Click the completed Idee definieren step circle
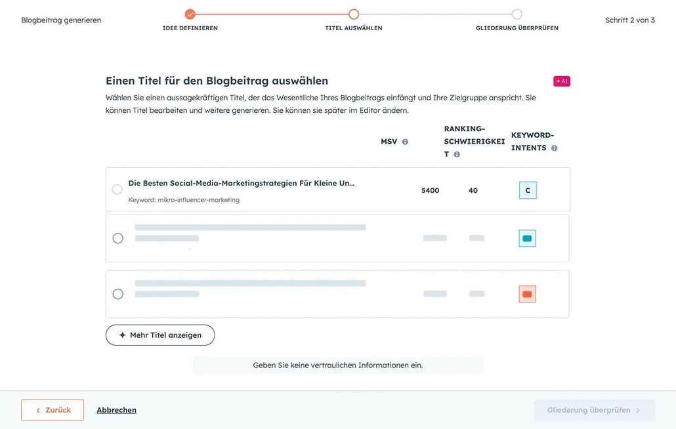Viewport: 676px width, 429px height. [x=190, y=14]
